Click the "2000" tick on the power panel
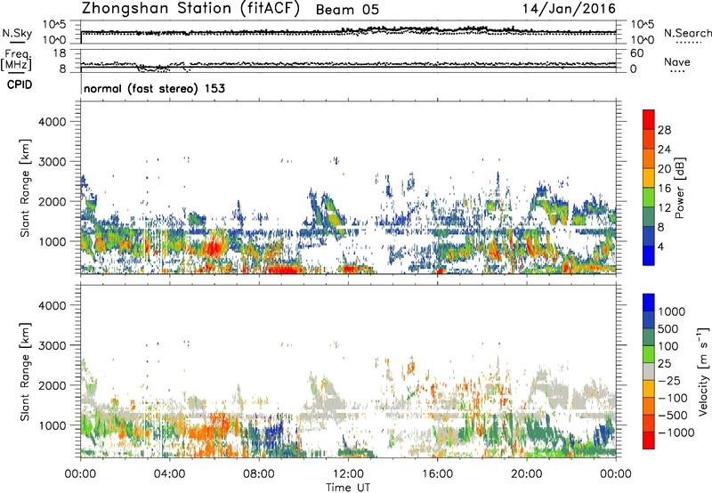Image resolution: width=712 pixels, height=493 pixels. (x=52, y=201)
